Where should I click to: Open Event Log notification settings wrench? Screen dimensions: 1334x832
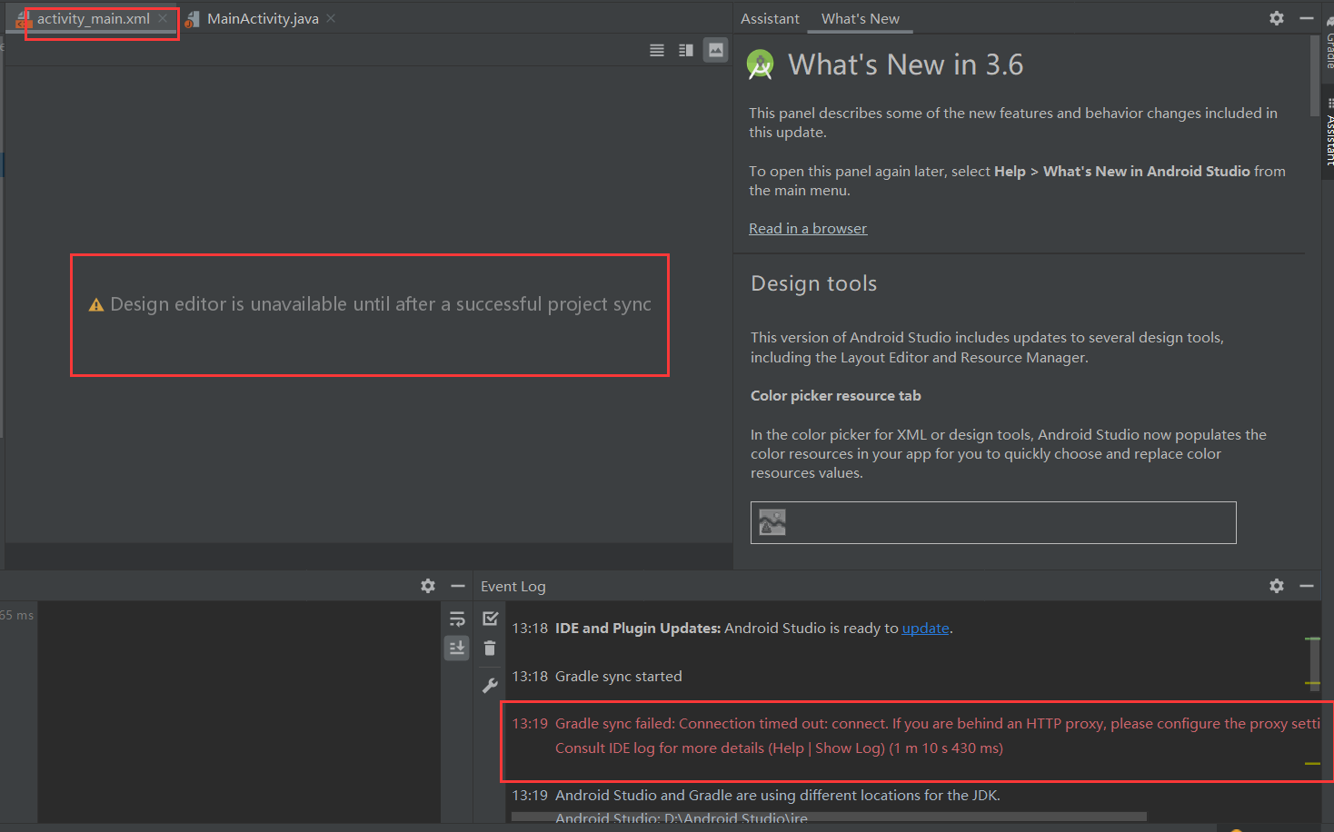pos(490,686)
